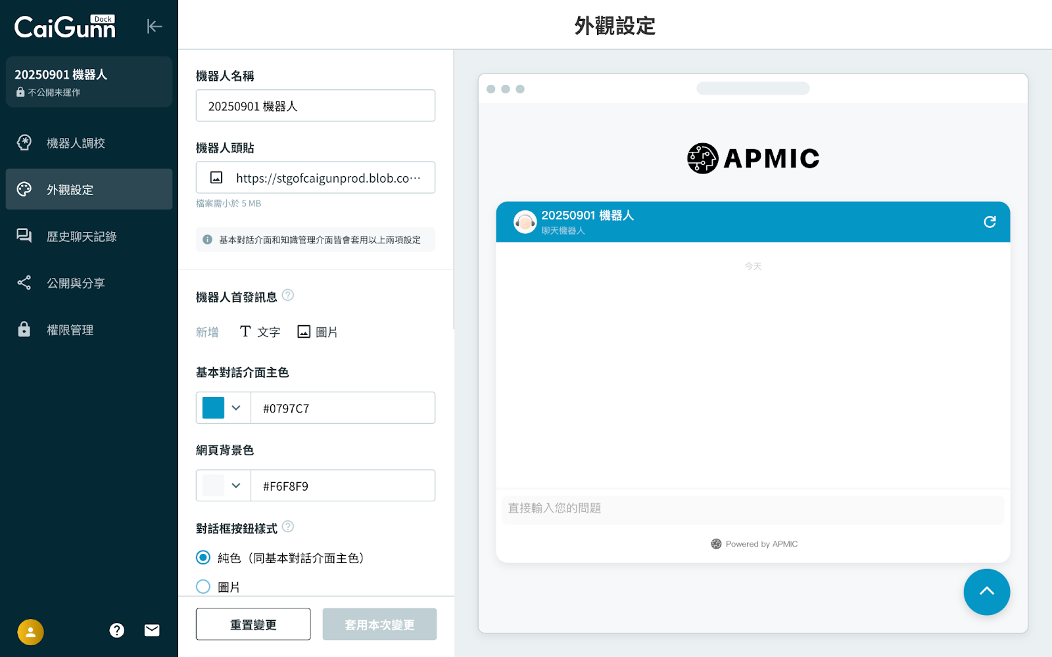Open the user profile avatar icon
This screenshot has height=657, width=1052.
click(x=30, y=632)
